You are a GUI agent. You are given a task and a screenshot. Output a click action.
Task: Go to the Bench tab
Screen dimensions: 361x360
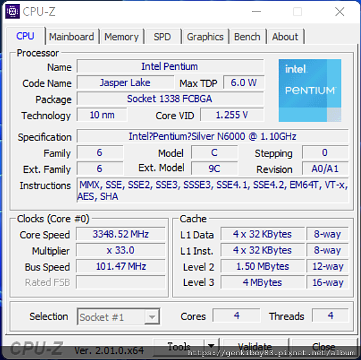247,37
